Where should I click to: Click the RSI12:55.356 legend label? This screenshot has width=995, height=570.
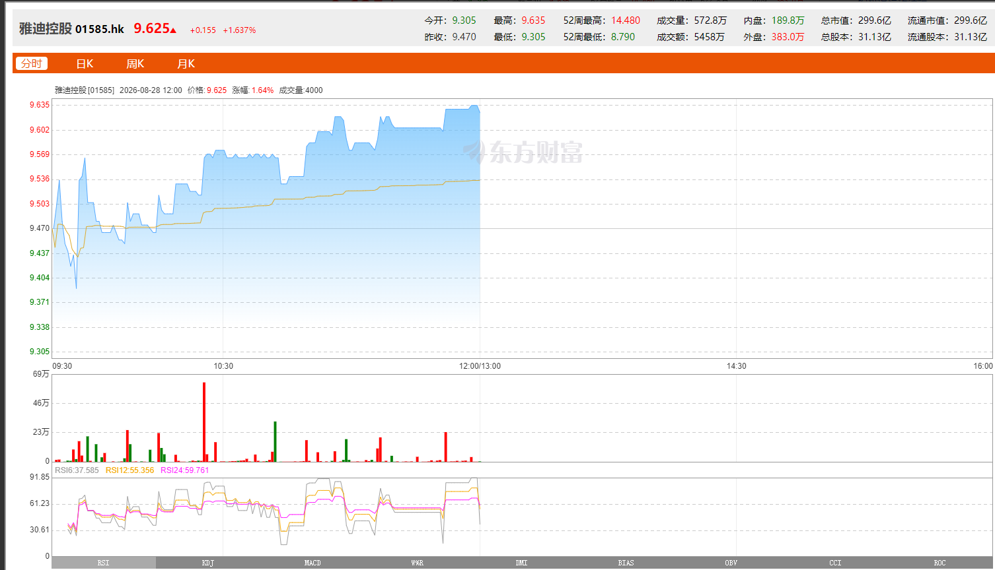[129, 470]
